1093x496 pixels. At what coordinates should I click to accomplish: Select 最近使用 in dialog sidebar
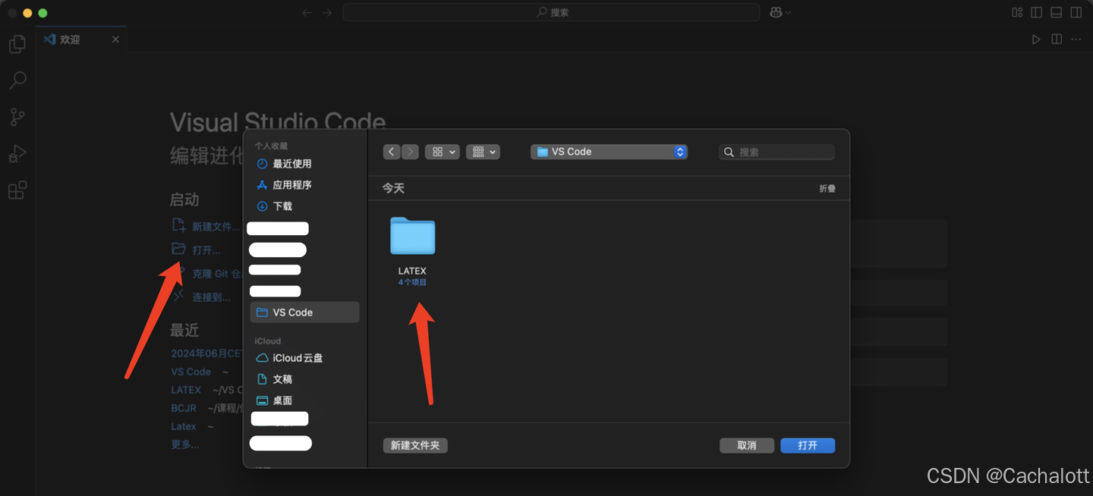(304, 164)
